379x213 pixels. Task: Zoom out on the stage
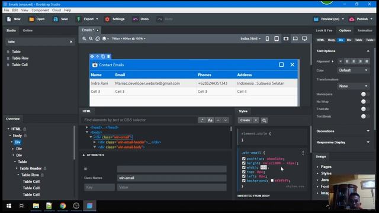(91, 38)
